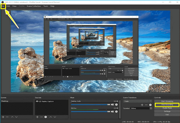Viewport: 180px width, 123px height.
Task: Close the OBS window
Action: pos(177,2)
